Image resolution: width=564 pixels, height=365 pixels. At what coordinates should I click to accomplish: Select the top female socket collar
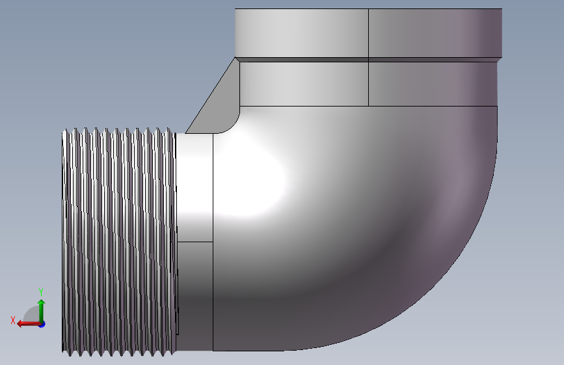click(x=368, y=33)
